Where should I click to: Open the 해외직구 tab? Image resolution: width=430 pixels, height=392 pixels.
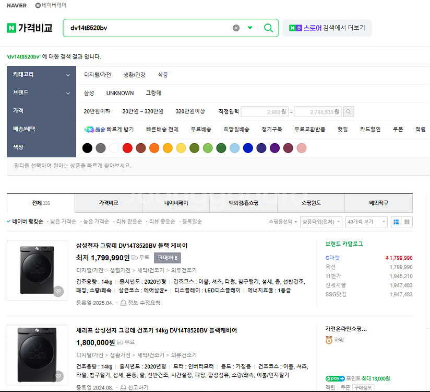[x=378, y=203]
